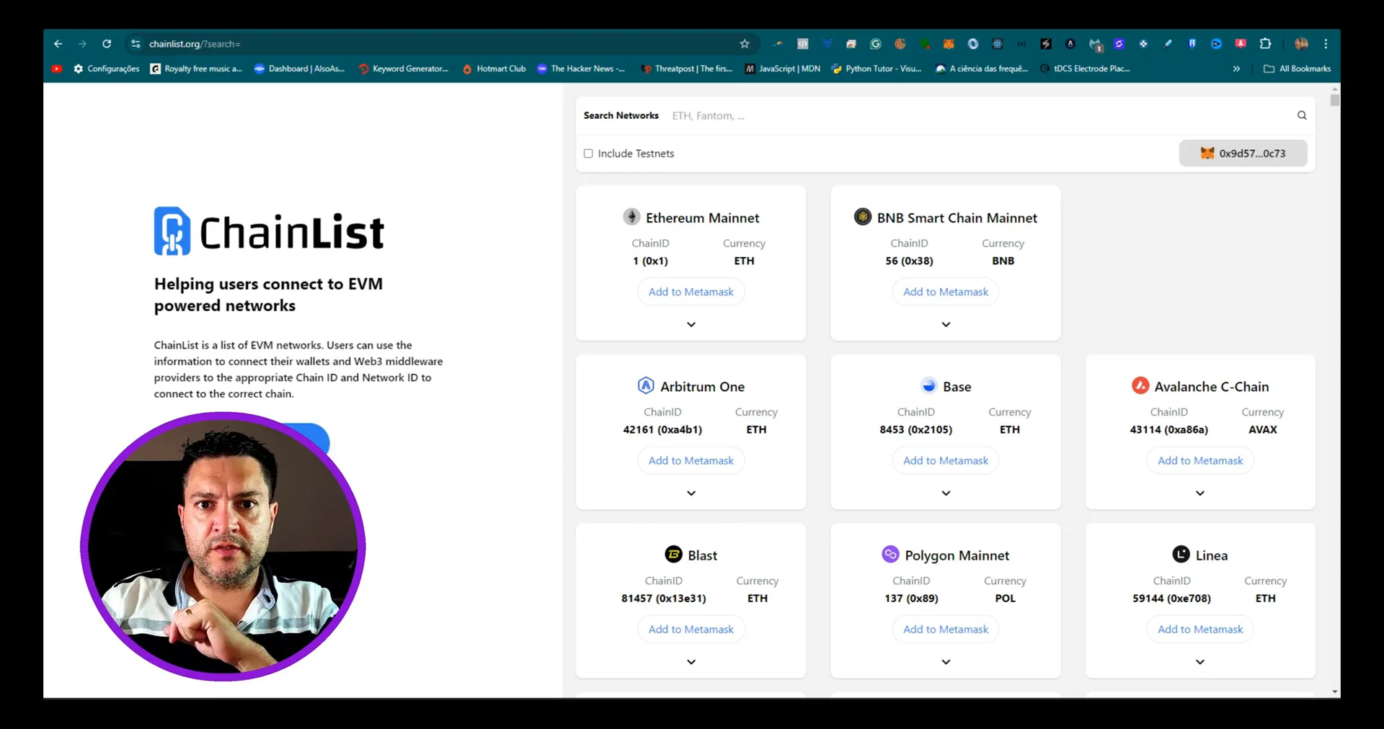The height and width of the screenshot is (729, 1384).
Task: Open the MetaMask fox extension in the toolbar
Action: 949,44
